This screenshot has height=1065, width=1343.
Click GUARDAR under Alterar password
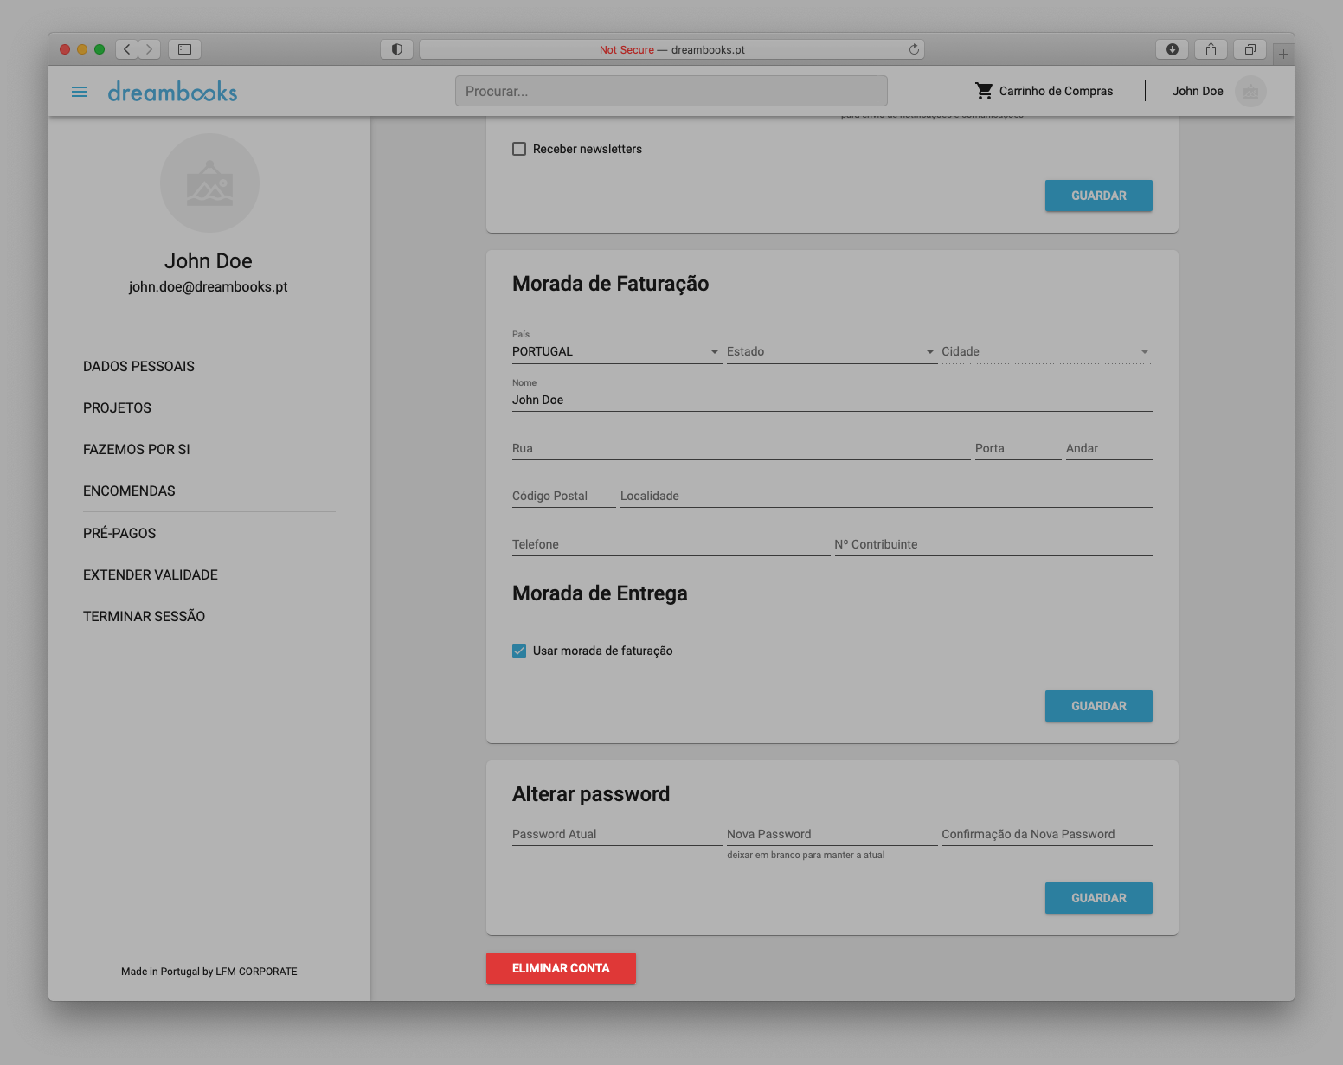pyautogui.click(x=1098, y=898)
